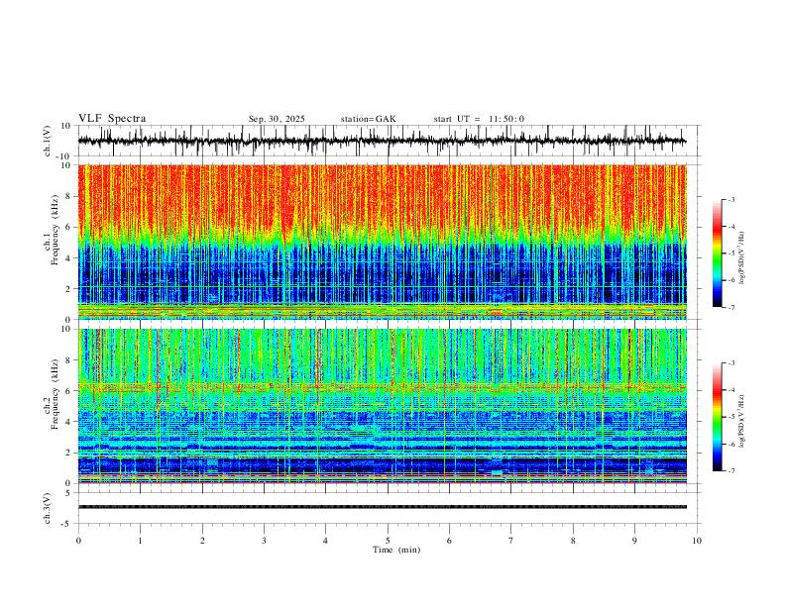
Task: Click the "ch.3(V)" axis label
Action: click(x=48, y=508)
